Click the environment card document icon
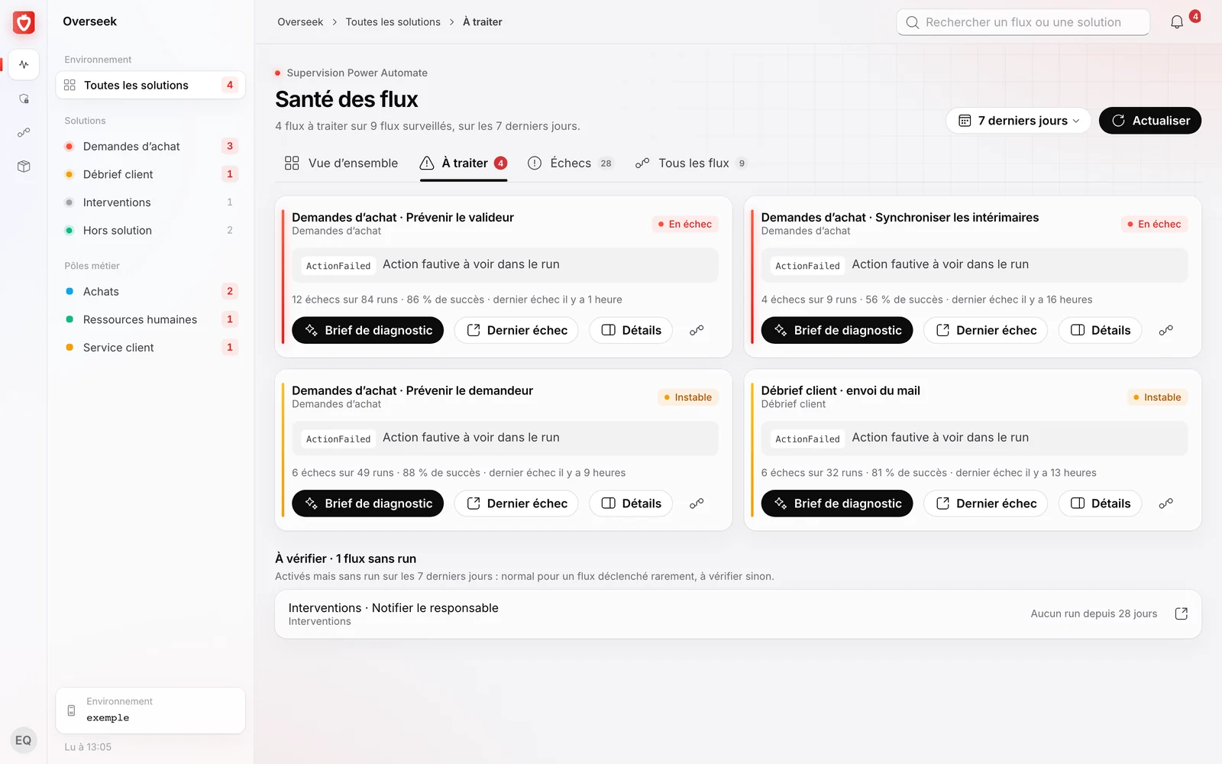 pyautogui.click(x=71, y=711)
